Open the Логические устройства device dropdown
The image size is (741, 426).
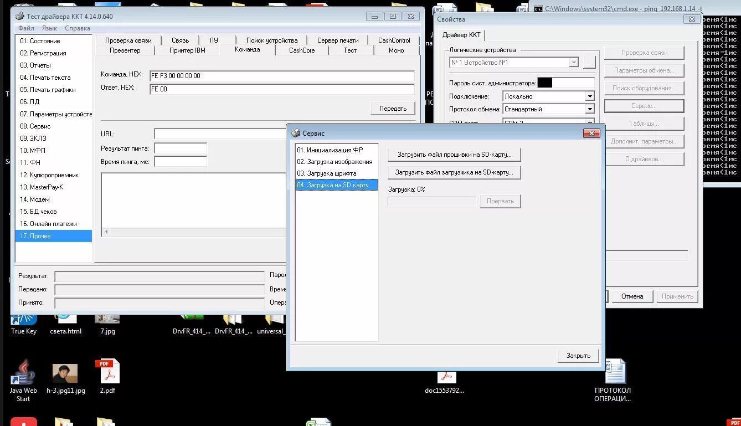pos(574,63)
